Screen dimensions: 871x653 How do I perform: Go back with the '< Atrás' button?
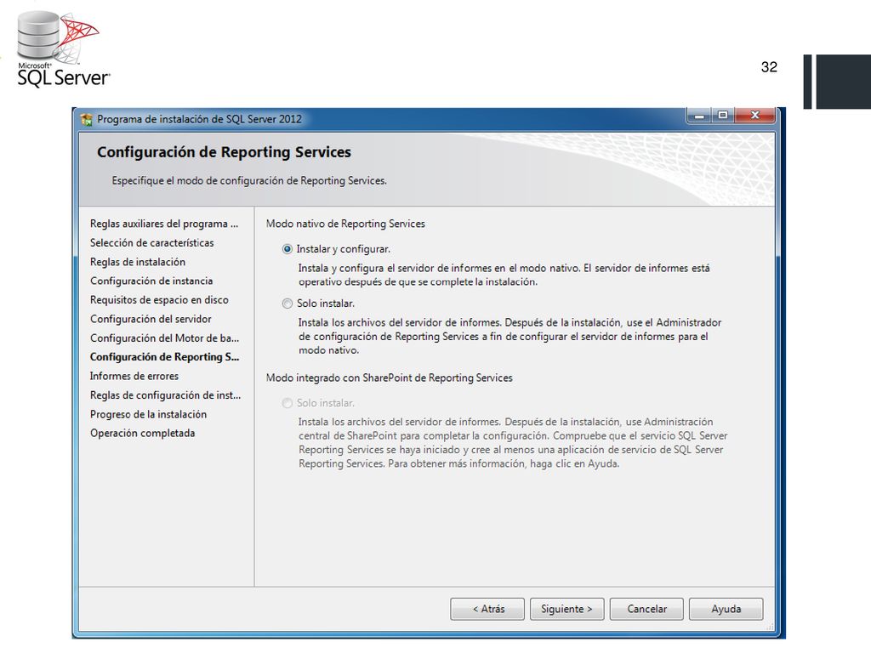487,609
